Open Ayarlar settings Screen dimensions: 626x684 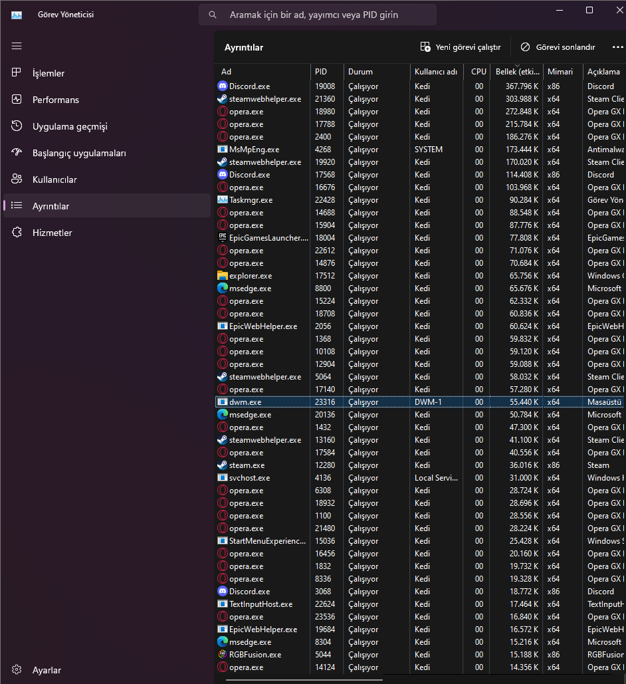107,669
